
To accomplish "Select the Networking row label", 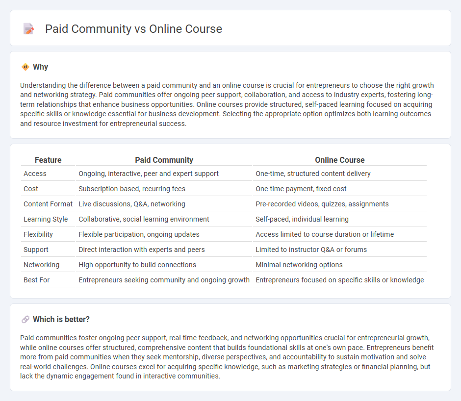I will pos(42,265).
